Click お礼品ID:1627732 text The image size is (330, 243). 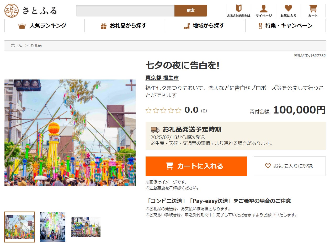click(x=310, y=56)
